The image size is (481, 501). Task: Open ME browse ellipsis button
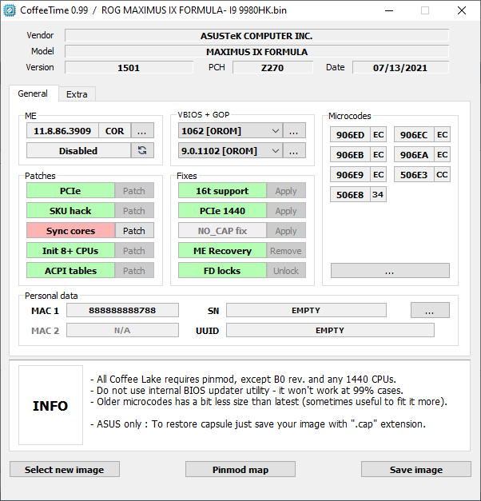(x=142, y=131)
